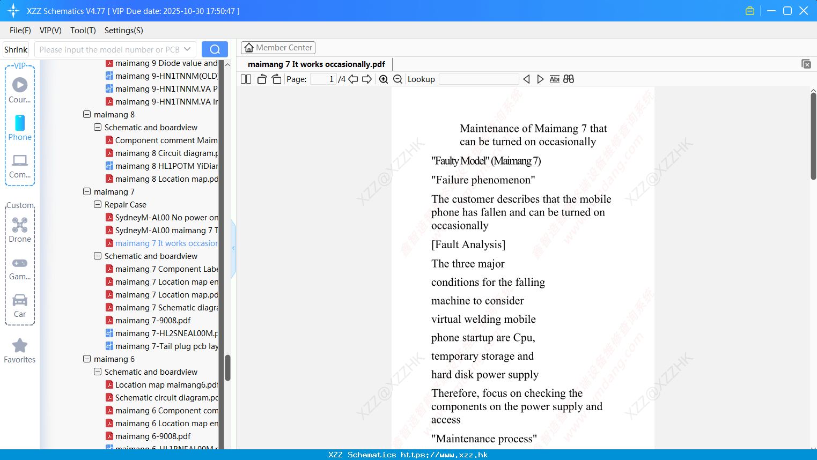Open Location map maimang6.pdf

click(162, 384)
